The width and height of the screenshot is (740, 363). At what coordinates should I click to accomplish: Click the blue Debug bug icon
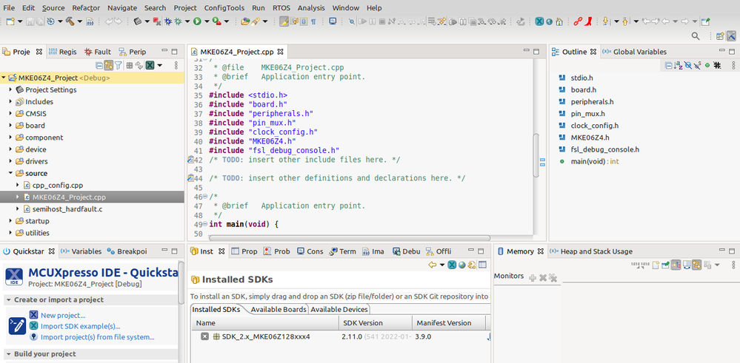[x=168, y=21]
